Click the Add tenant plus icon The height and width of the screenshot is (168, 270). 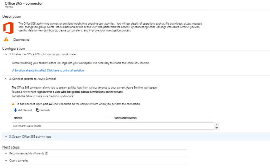tap(15, 110)
